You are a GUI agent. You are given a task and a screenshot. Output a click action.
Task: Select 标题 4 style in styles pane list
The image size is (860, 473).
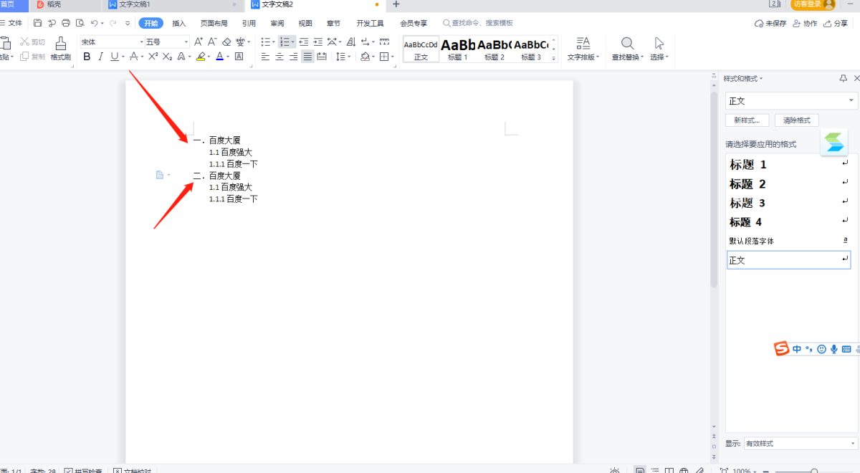coord(788,222)
